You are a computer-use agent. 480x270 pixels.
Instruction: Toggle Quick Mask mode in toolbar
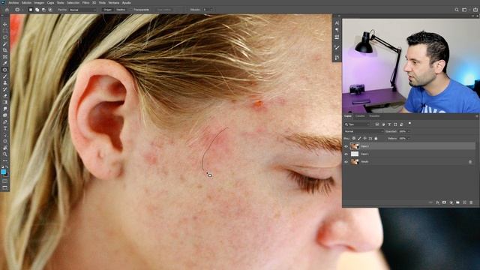[x=5, y=181]
